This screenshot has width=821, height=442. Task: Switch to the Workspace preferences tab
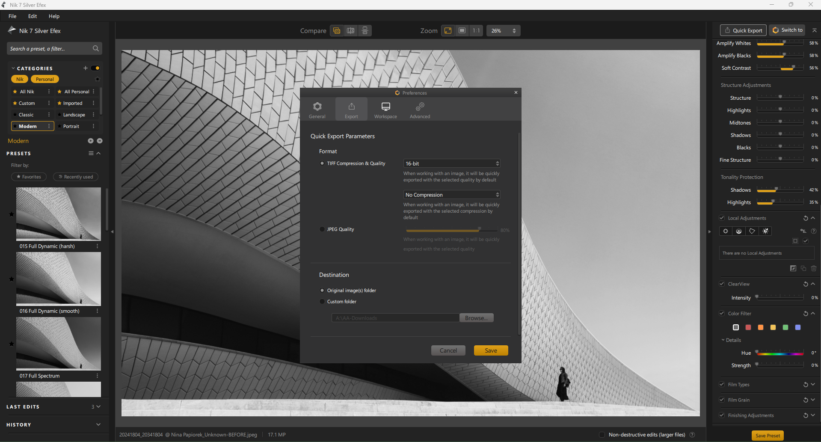click(x=385, y=110)
